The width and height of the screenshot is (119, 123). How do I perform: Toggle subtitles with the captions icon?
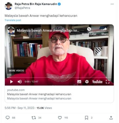(x=79, y=82)
